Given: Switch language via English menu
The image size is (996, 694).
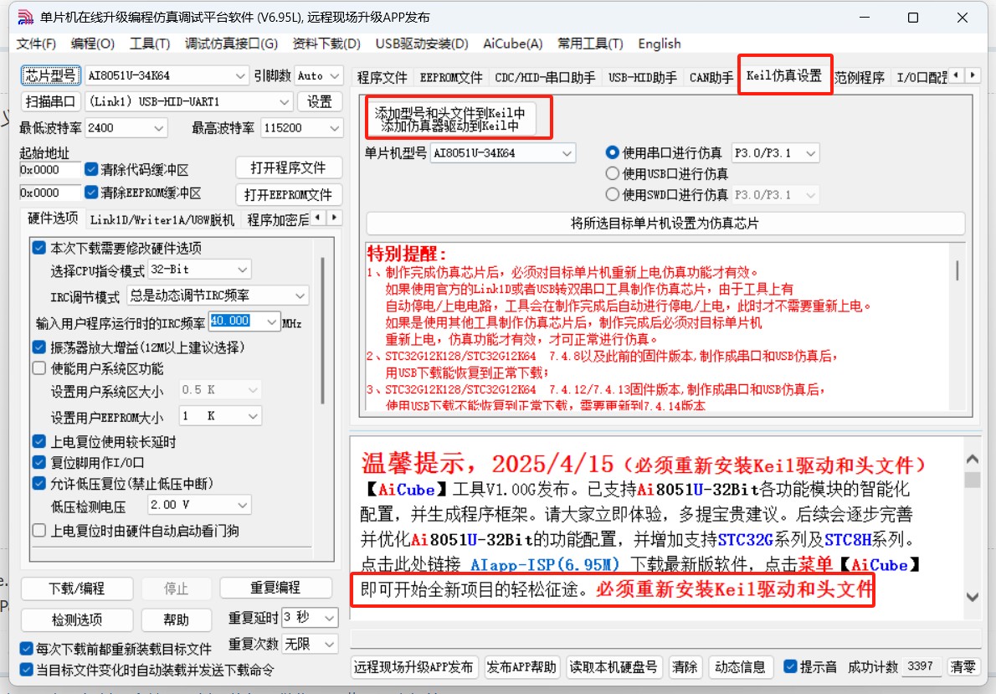Looking at the screenshot, I should coord(660,44).
